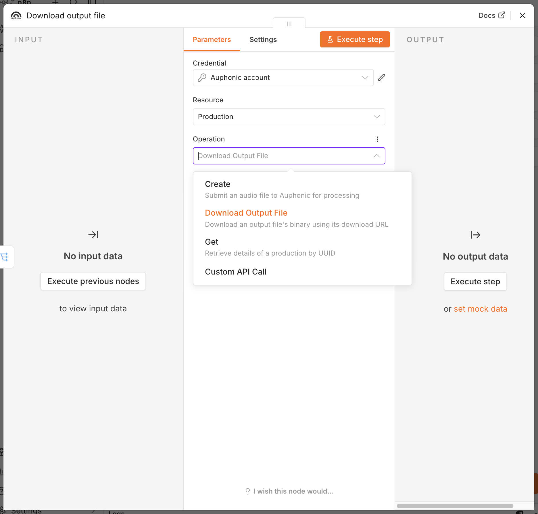This screenshot has width=538, height=514.
Task: Open the blue side panel icon
Action: pos(5,257)
